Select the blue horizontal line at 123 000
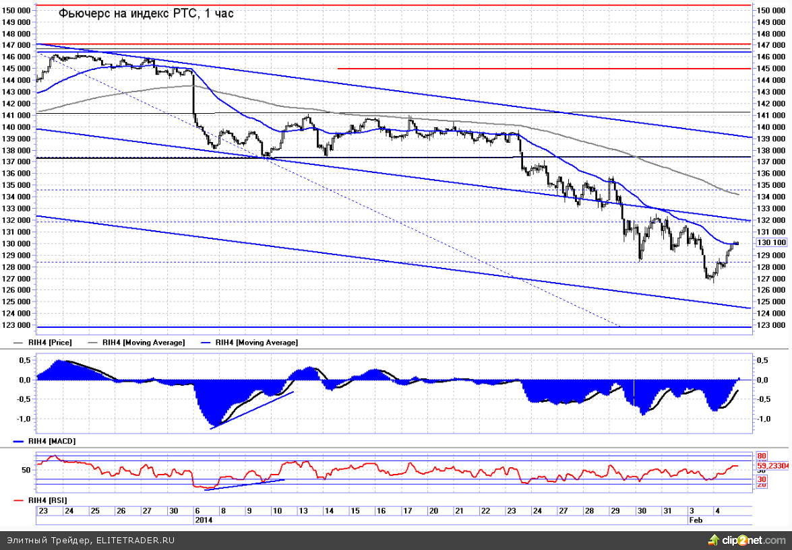Image resolution: width=792 pixels, height=550 pixels. [391, 327]
